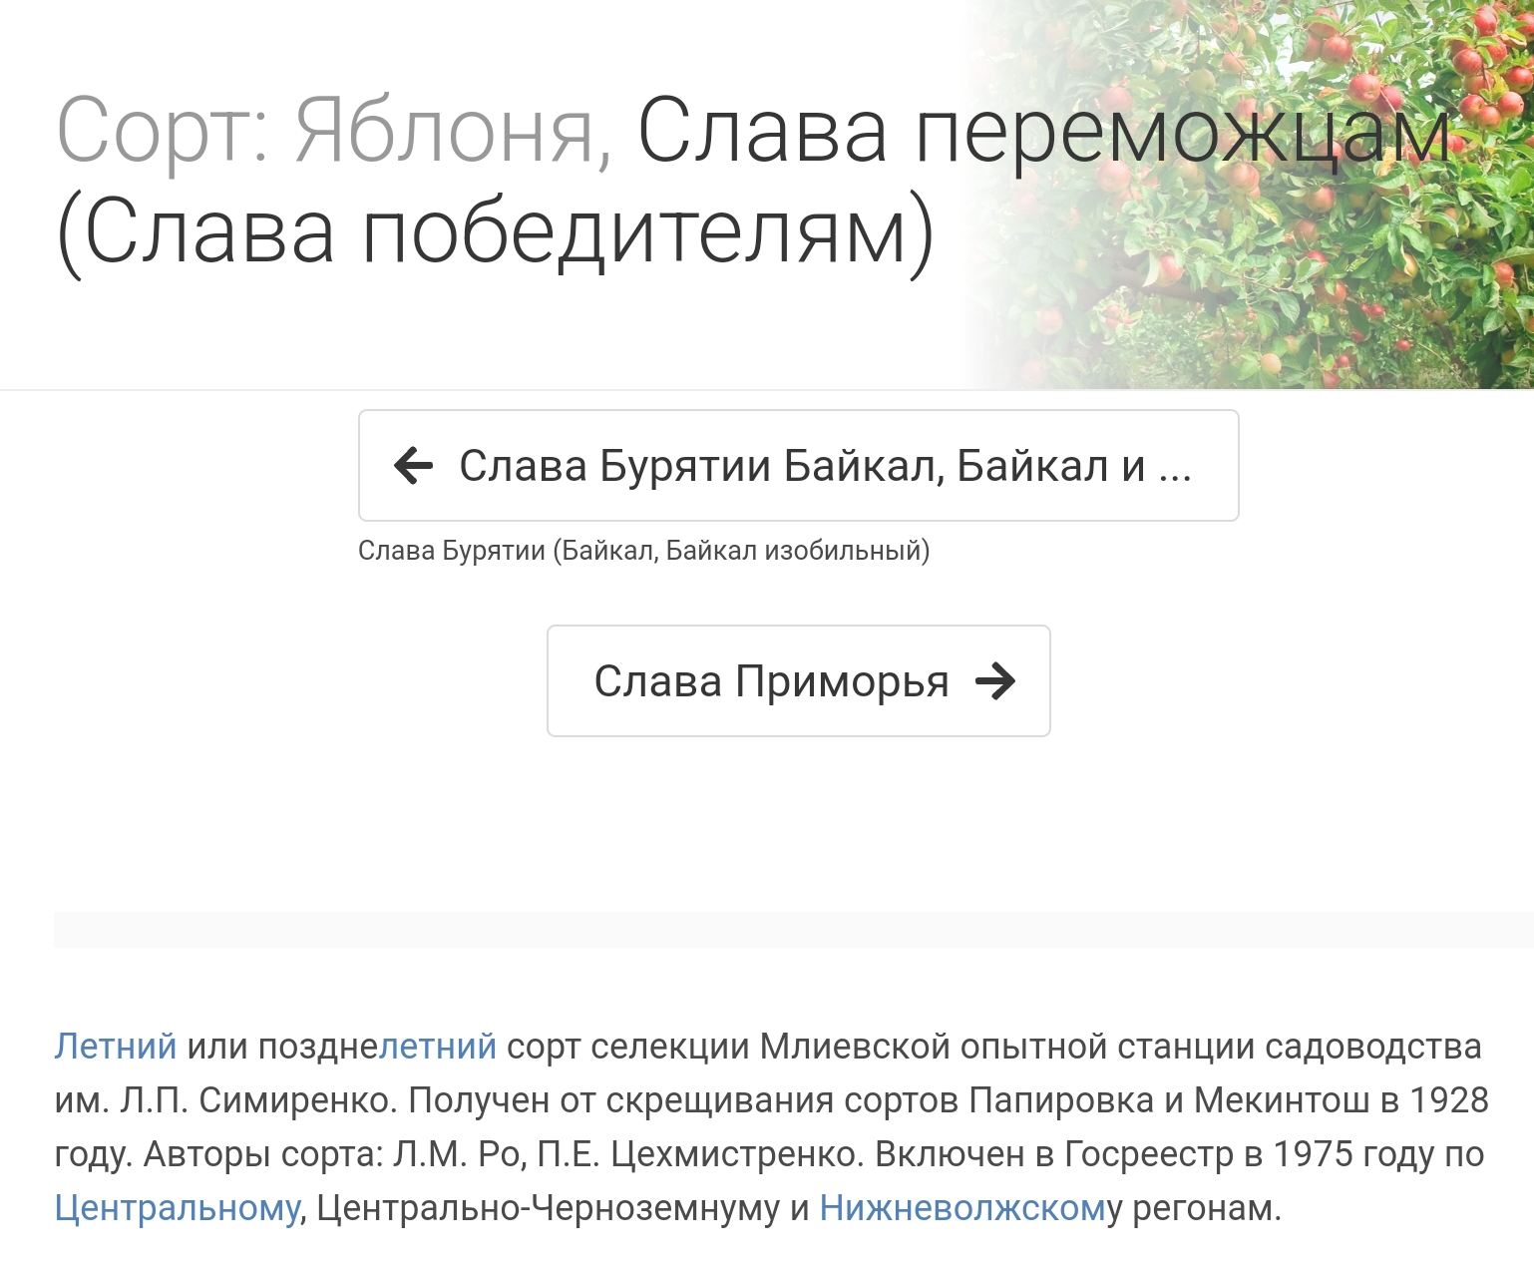Click the gray Сорт: Яблоня heading text

point(334,131)
